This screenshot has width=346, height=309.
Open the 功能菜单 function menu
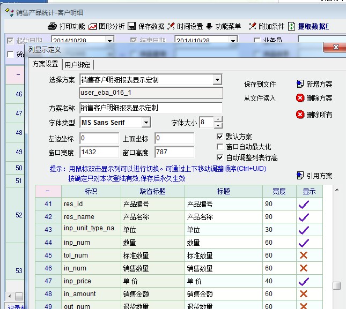pos(209,26)
